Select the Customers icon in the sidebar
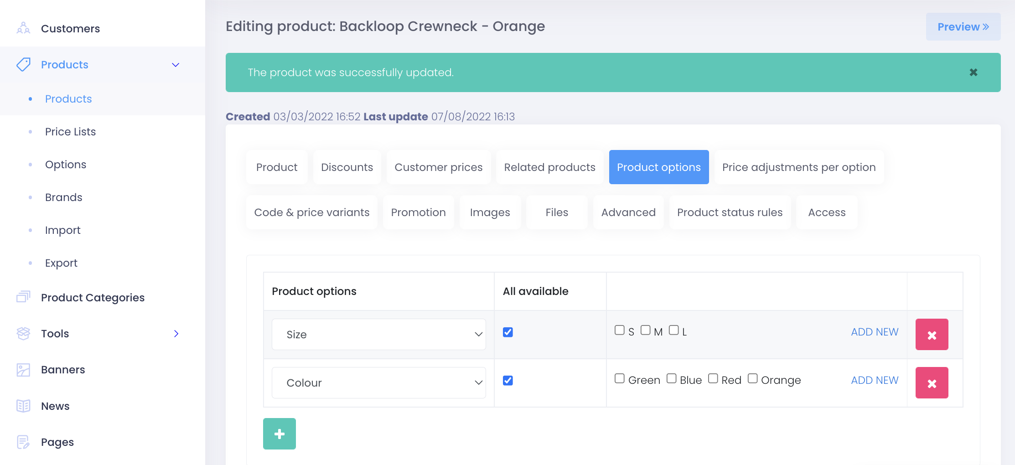This screenshot has width=1015, height=465. pos(22,28)
